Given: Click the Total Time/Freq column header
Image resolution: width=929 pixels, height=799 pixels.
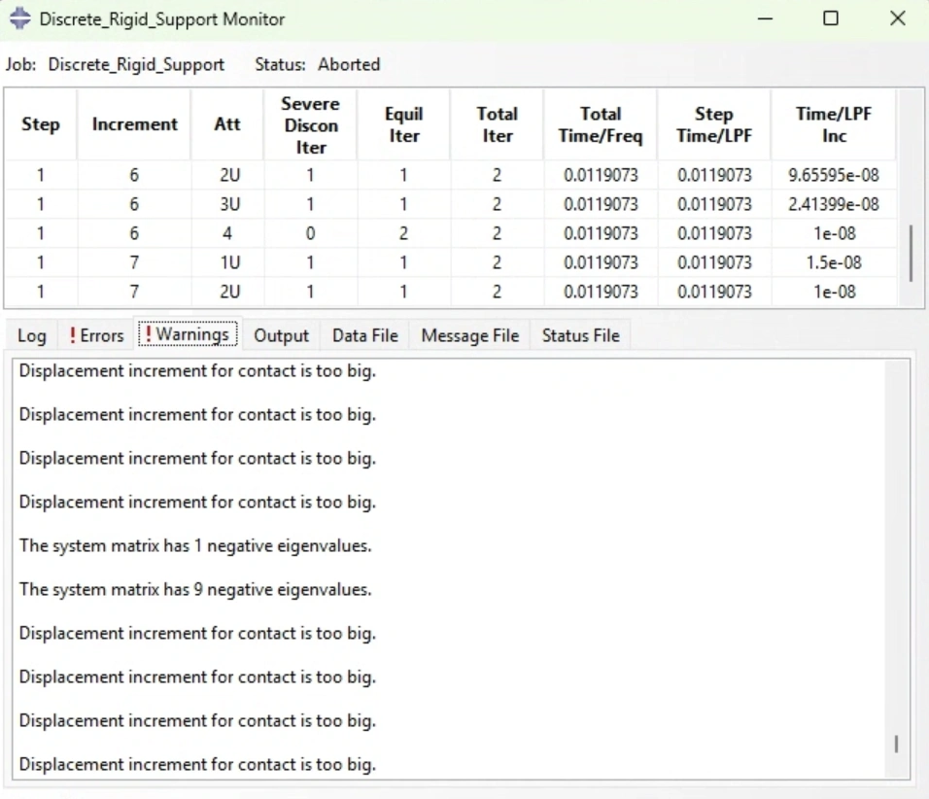Looking at the screenshot, I should pyautogui.click(x=600, y=124).
